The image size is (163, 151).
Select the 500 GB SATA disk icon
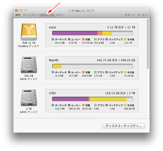pos(29,65)
